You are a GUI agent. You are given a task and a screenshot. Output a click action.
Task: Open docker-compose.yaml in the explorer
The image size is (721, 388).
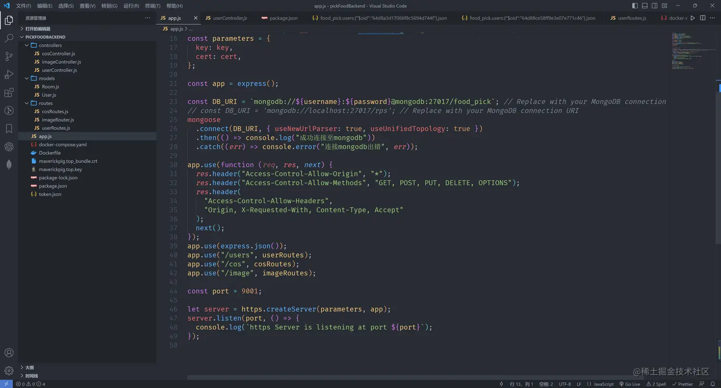(x=62, y=145)
